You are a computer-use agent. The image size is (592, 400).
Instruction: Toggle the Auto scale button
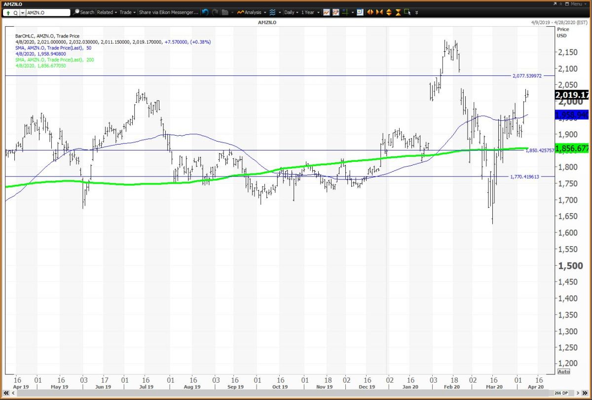(563, 371)
